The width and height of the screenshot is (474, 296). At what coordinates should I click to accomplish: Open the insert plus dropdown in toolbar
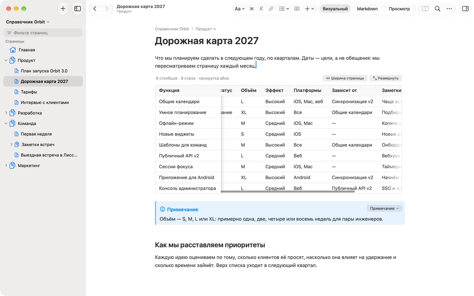pos(309,9)
